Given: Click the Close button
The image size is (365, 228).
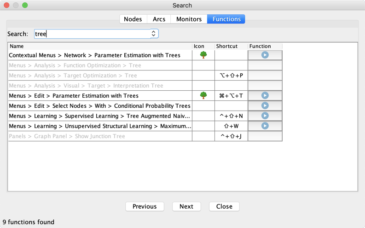Looking at the screenshot, I should (x=224, y=206).
